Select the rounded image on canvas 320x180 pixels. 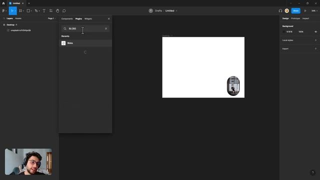pyautogui.click(x=233, y=86)
